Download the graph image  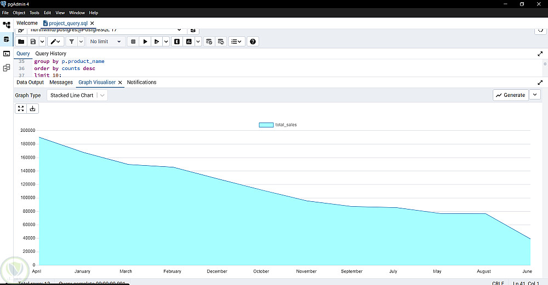coord(32,108)
